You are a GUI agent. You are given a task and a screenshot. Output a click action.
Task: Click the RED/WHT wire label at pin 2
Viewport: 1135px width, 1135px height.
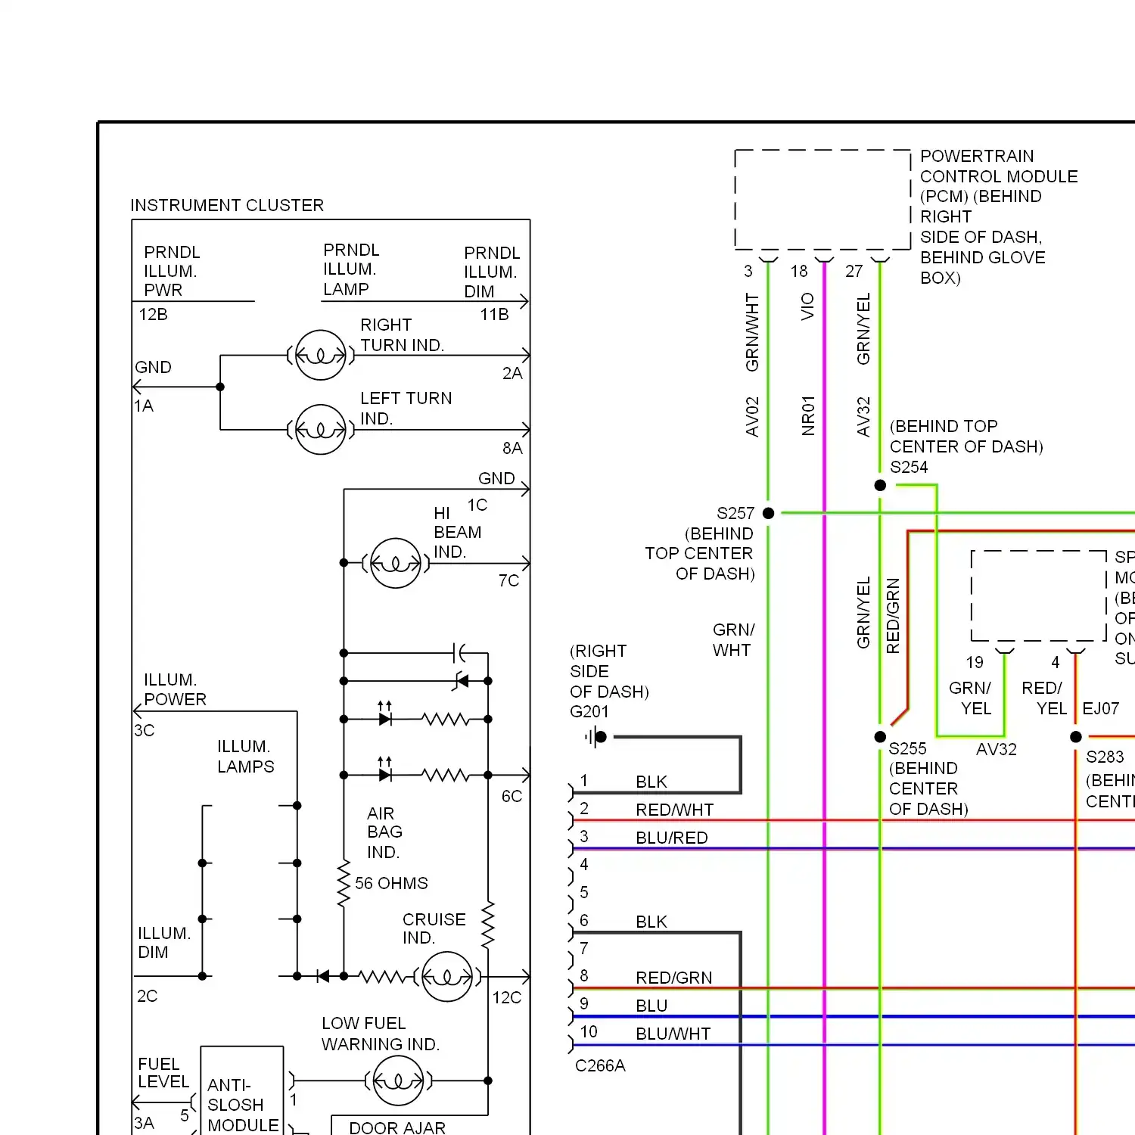(674, 810)
